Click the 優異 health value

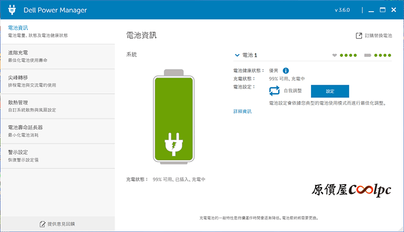(273, 71)
